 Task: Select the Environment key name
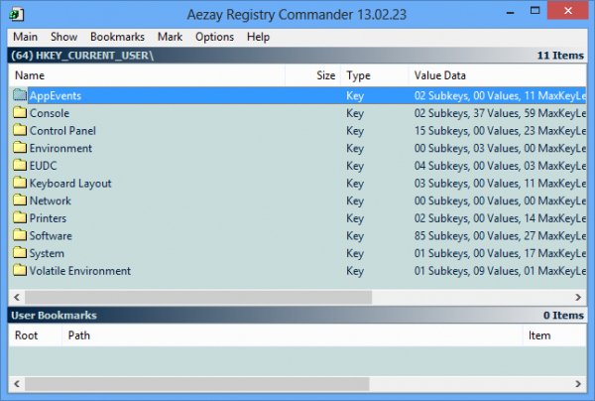pos(60,148)
